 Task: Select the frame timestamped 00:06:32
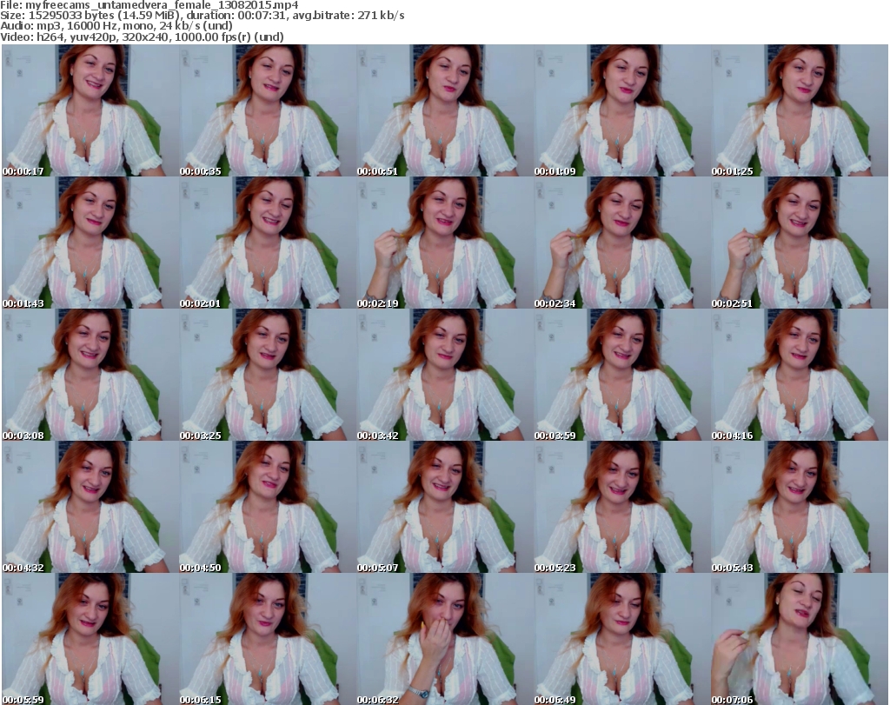(444, 639)
